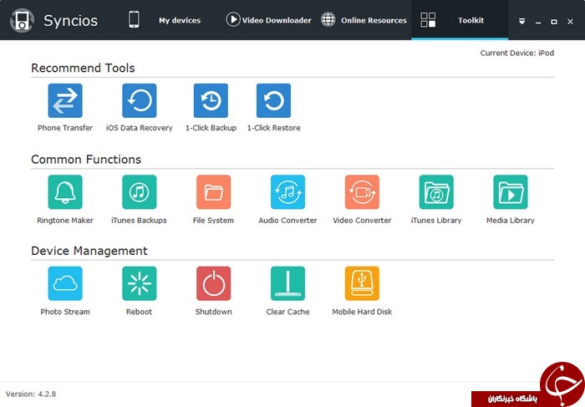This screenshot has width=585, height=407.
Task: Click the '1-Click Restore' label
Action: click(x=273, y=128)
